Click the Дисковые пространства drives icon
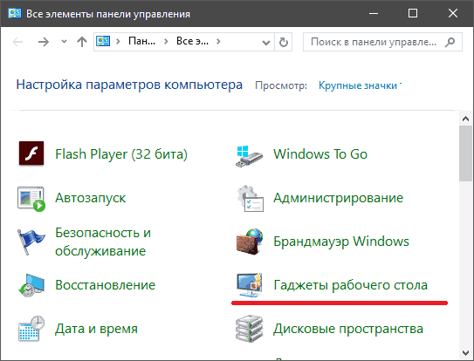The width and height of the screenshot is (474, 361). pyautogui.click(x=249, y=329)
